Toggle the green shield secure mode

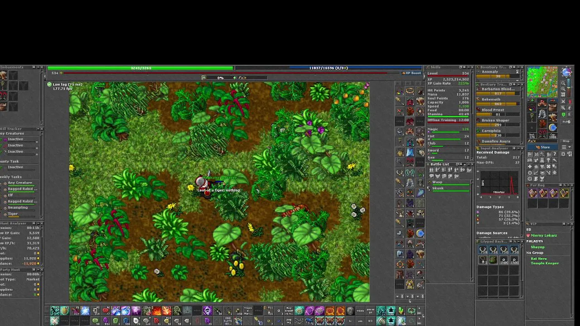point(563,114)
